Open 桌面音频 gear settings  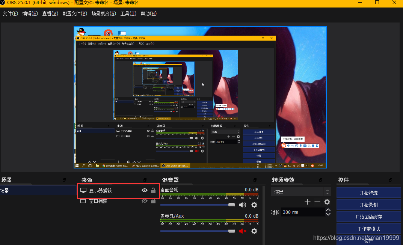coord(254,205)
